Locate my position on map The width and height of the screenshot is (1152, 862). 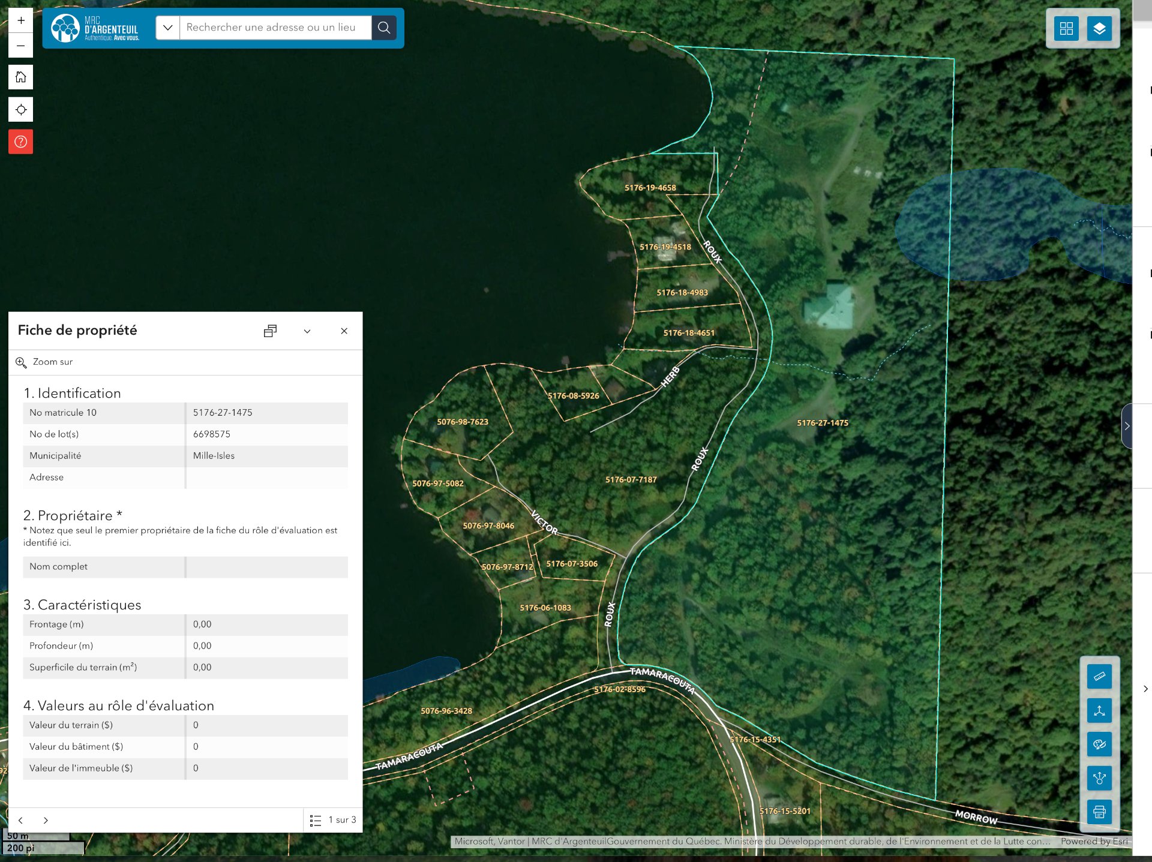(20, 110)
